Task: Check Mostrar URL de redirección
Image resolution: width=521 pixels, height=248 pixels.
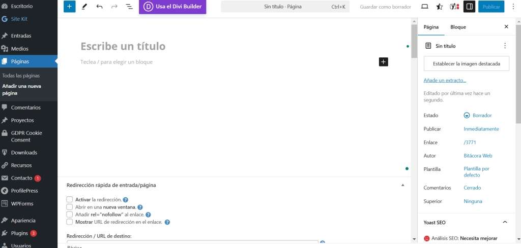Action: tap(69, 222)
